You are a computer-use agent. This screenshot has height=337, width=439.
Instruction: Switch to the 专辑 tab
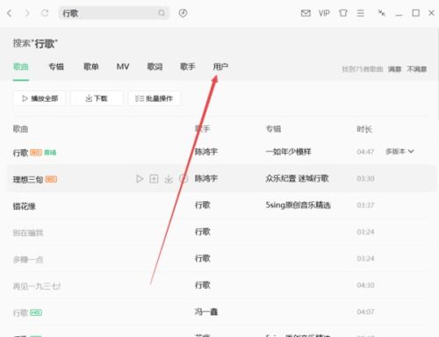(56, 67)
